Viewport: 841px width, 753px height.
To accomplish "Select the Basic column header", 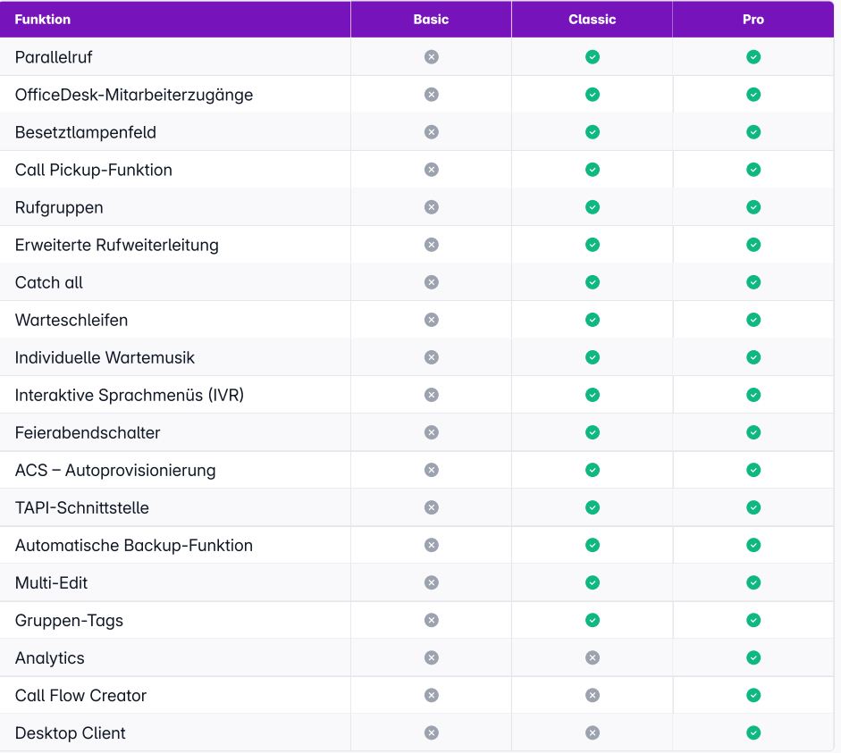I will (431, 19).
